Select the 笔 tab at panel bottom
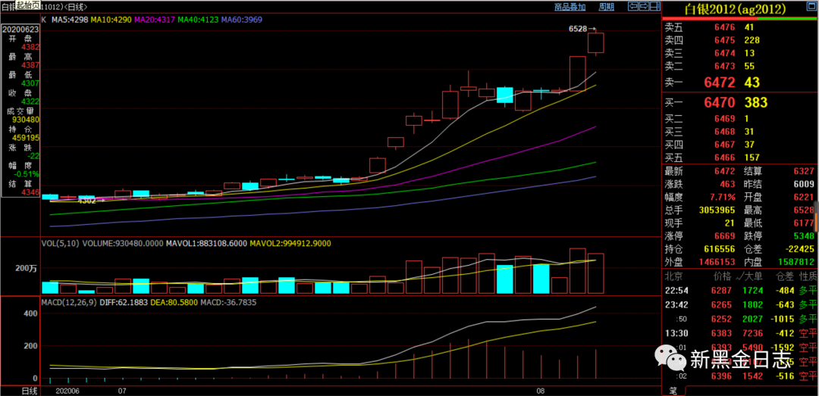The image size is (819, 396). pyautogui.click(x=673, y=390)
